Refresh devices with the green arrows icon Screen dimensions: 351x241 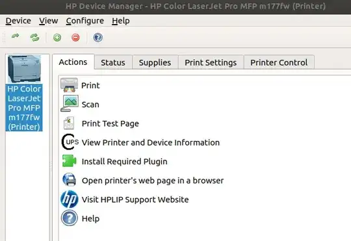click(x=34, y=38)
